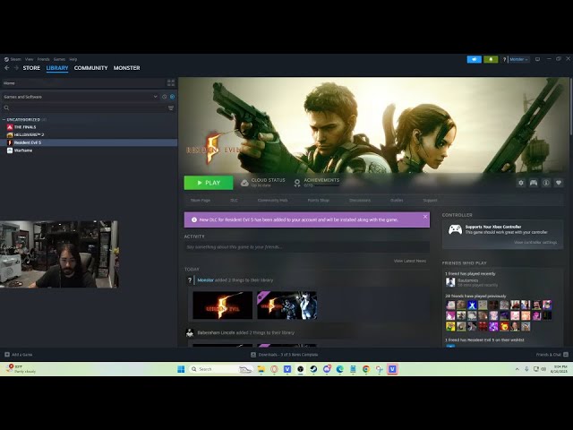
Task: Show hidden system tray icons chevron
Action: tap(517, 369)
